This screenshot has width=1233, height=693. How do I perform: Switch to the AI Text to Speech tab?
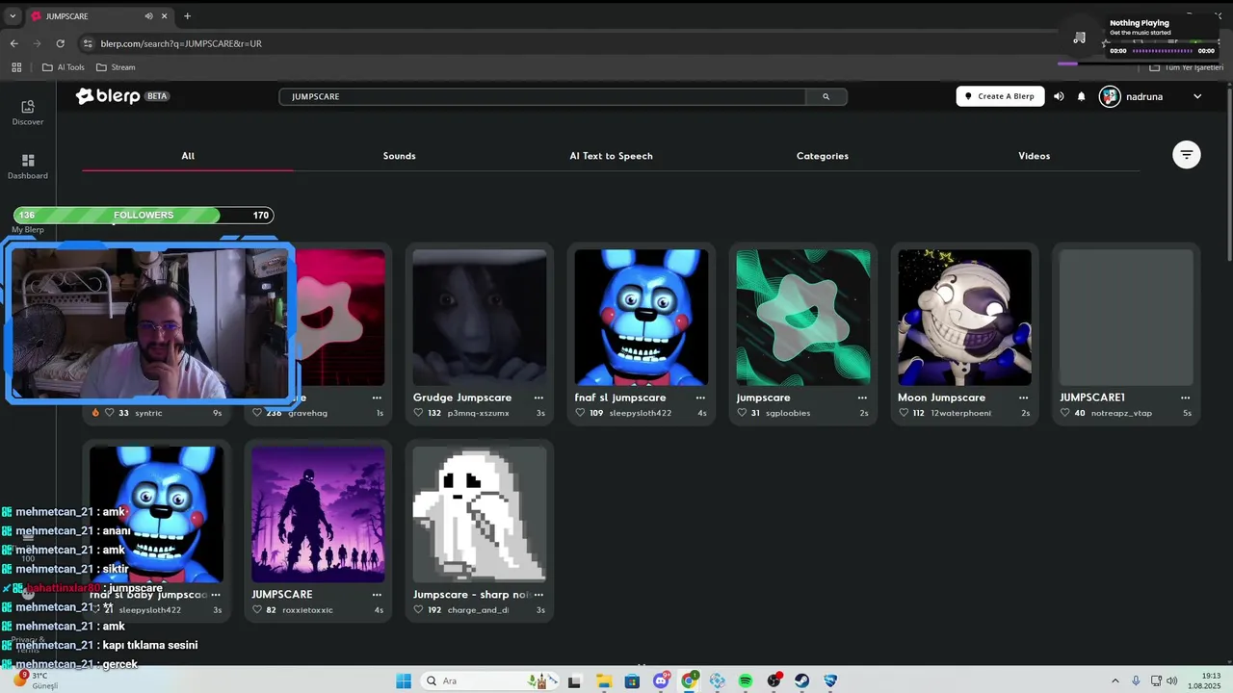[611, 156]
